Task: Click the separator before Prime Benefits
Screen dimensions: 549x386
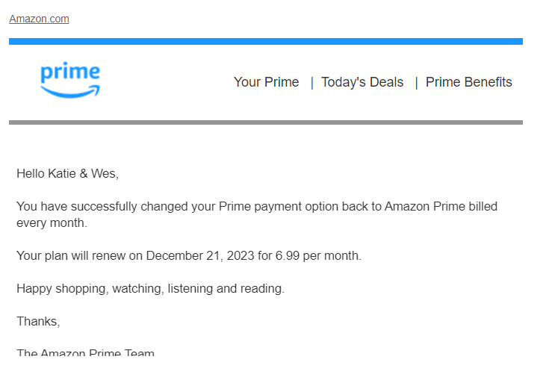Action: point(416,84)
